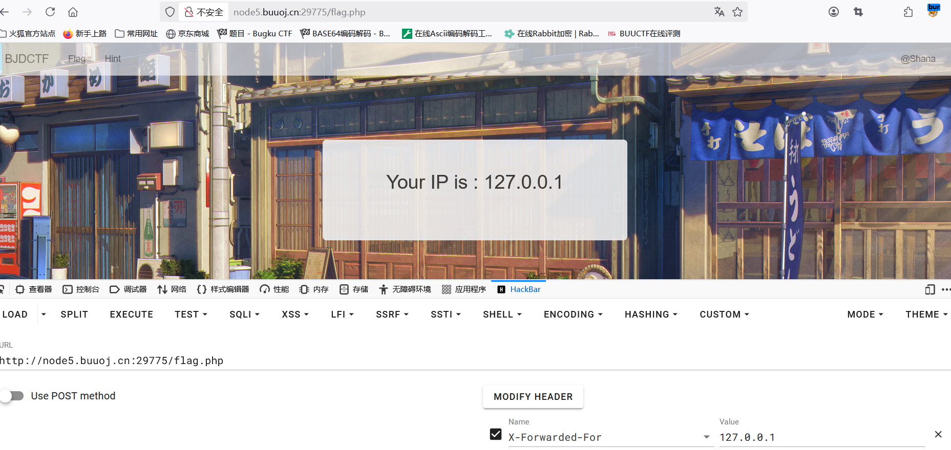
Task: Open the 内存 memory devtools tab
Action: (314, 289)
